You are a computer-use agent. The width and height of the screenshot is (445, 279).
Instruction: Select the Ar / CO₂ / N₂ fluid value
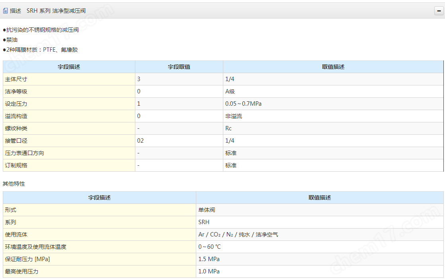tap(320, 234)
